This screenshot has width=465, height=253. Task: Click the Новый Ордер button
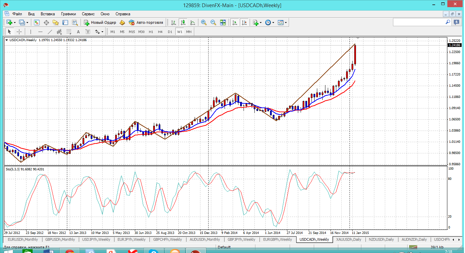100,22
